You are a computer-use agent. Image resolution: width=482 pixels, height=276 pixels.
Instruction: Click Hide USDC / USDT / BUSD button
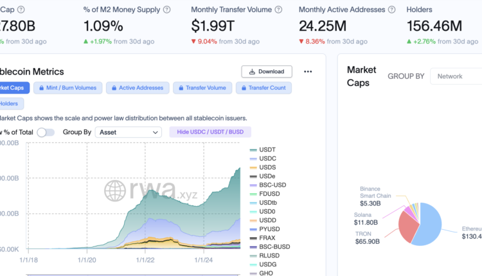(210, 132)
